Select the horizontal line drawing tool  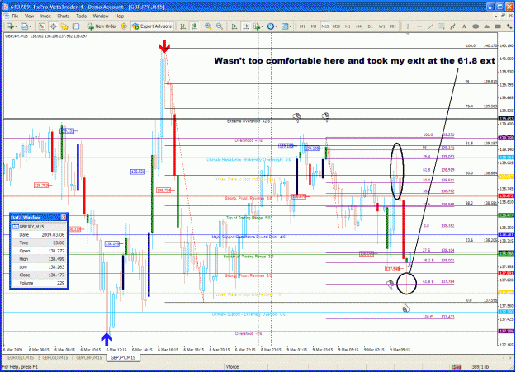pyautogui.click(x=419, y=26)
